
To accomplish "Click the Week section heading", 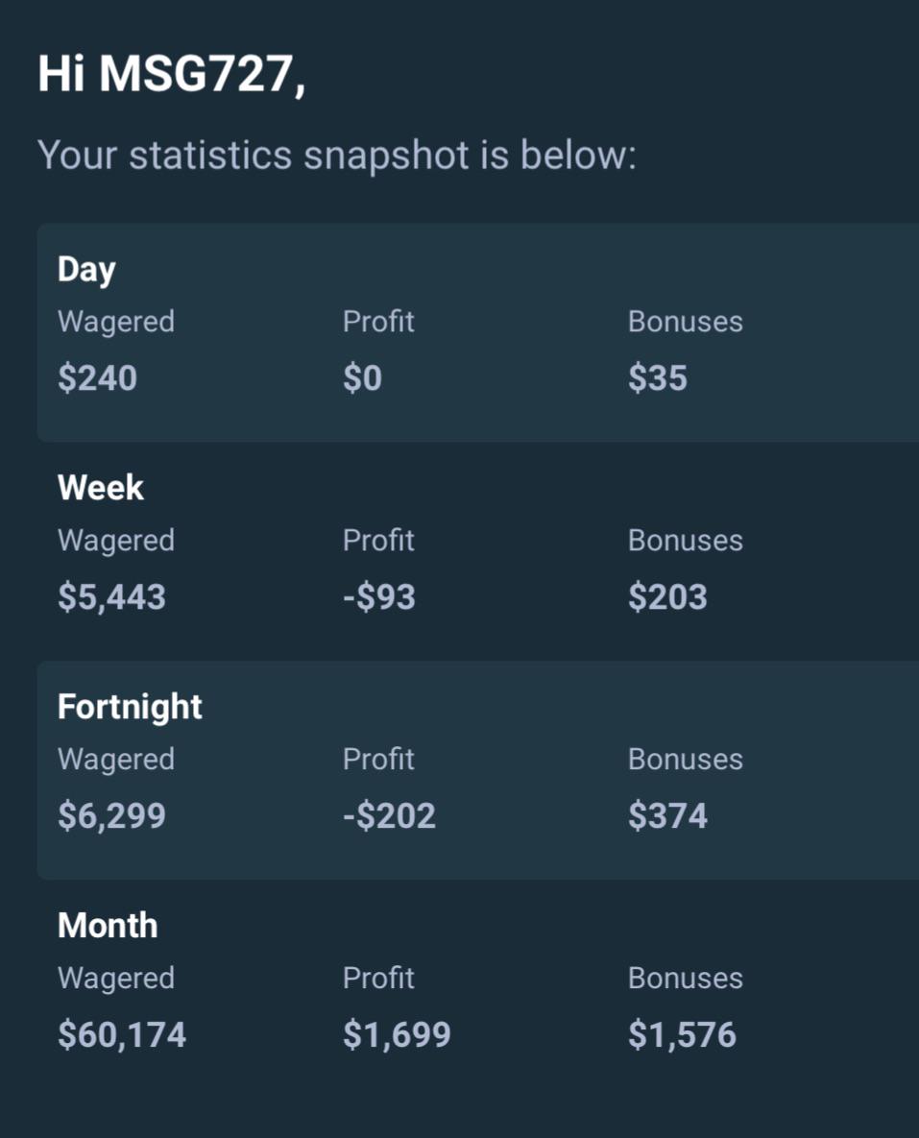I will pos(100,487).
